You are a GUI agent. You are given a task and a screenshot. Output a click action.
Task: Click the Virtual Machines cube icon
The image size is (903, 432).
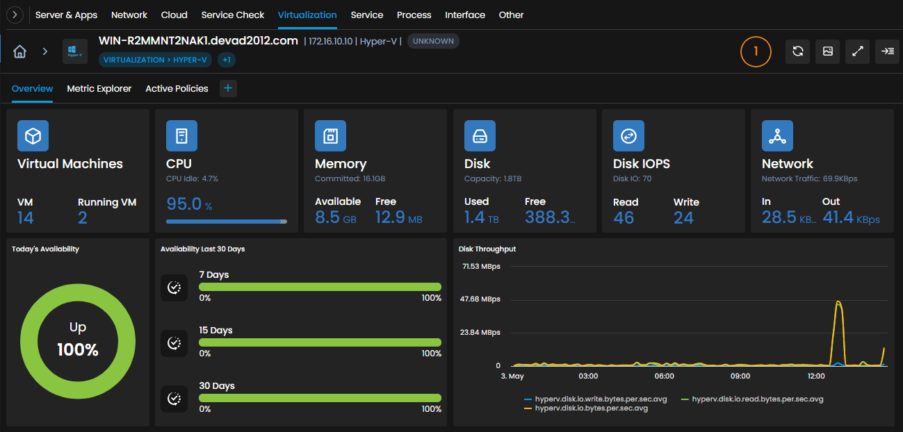(33, 136)
